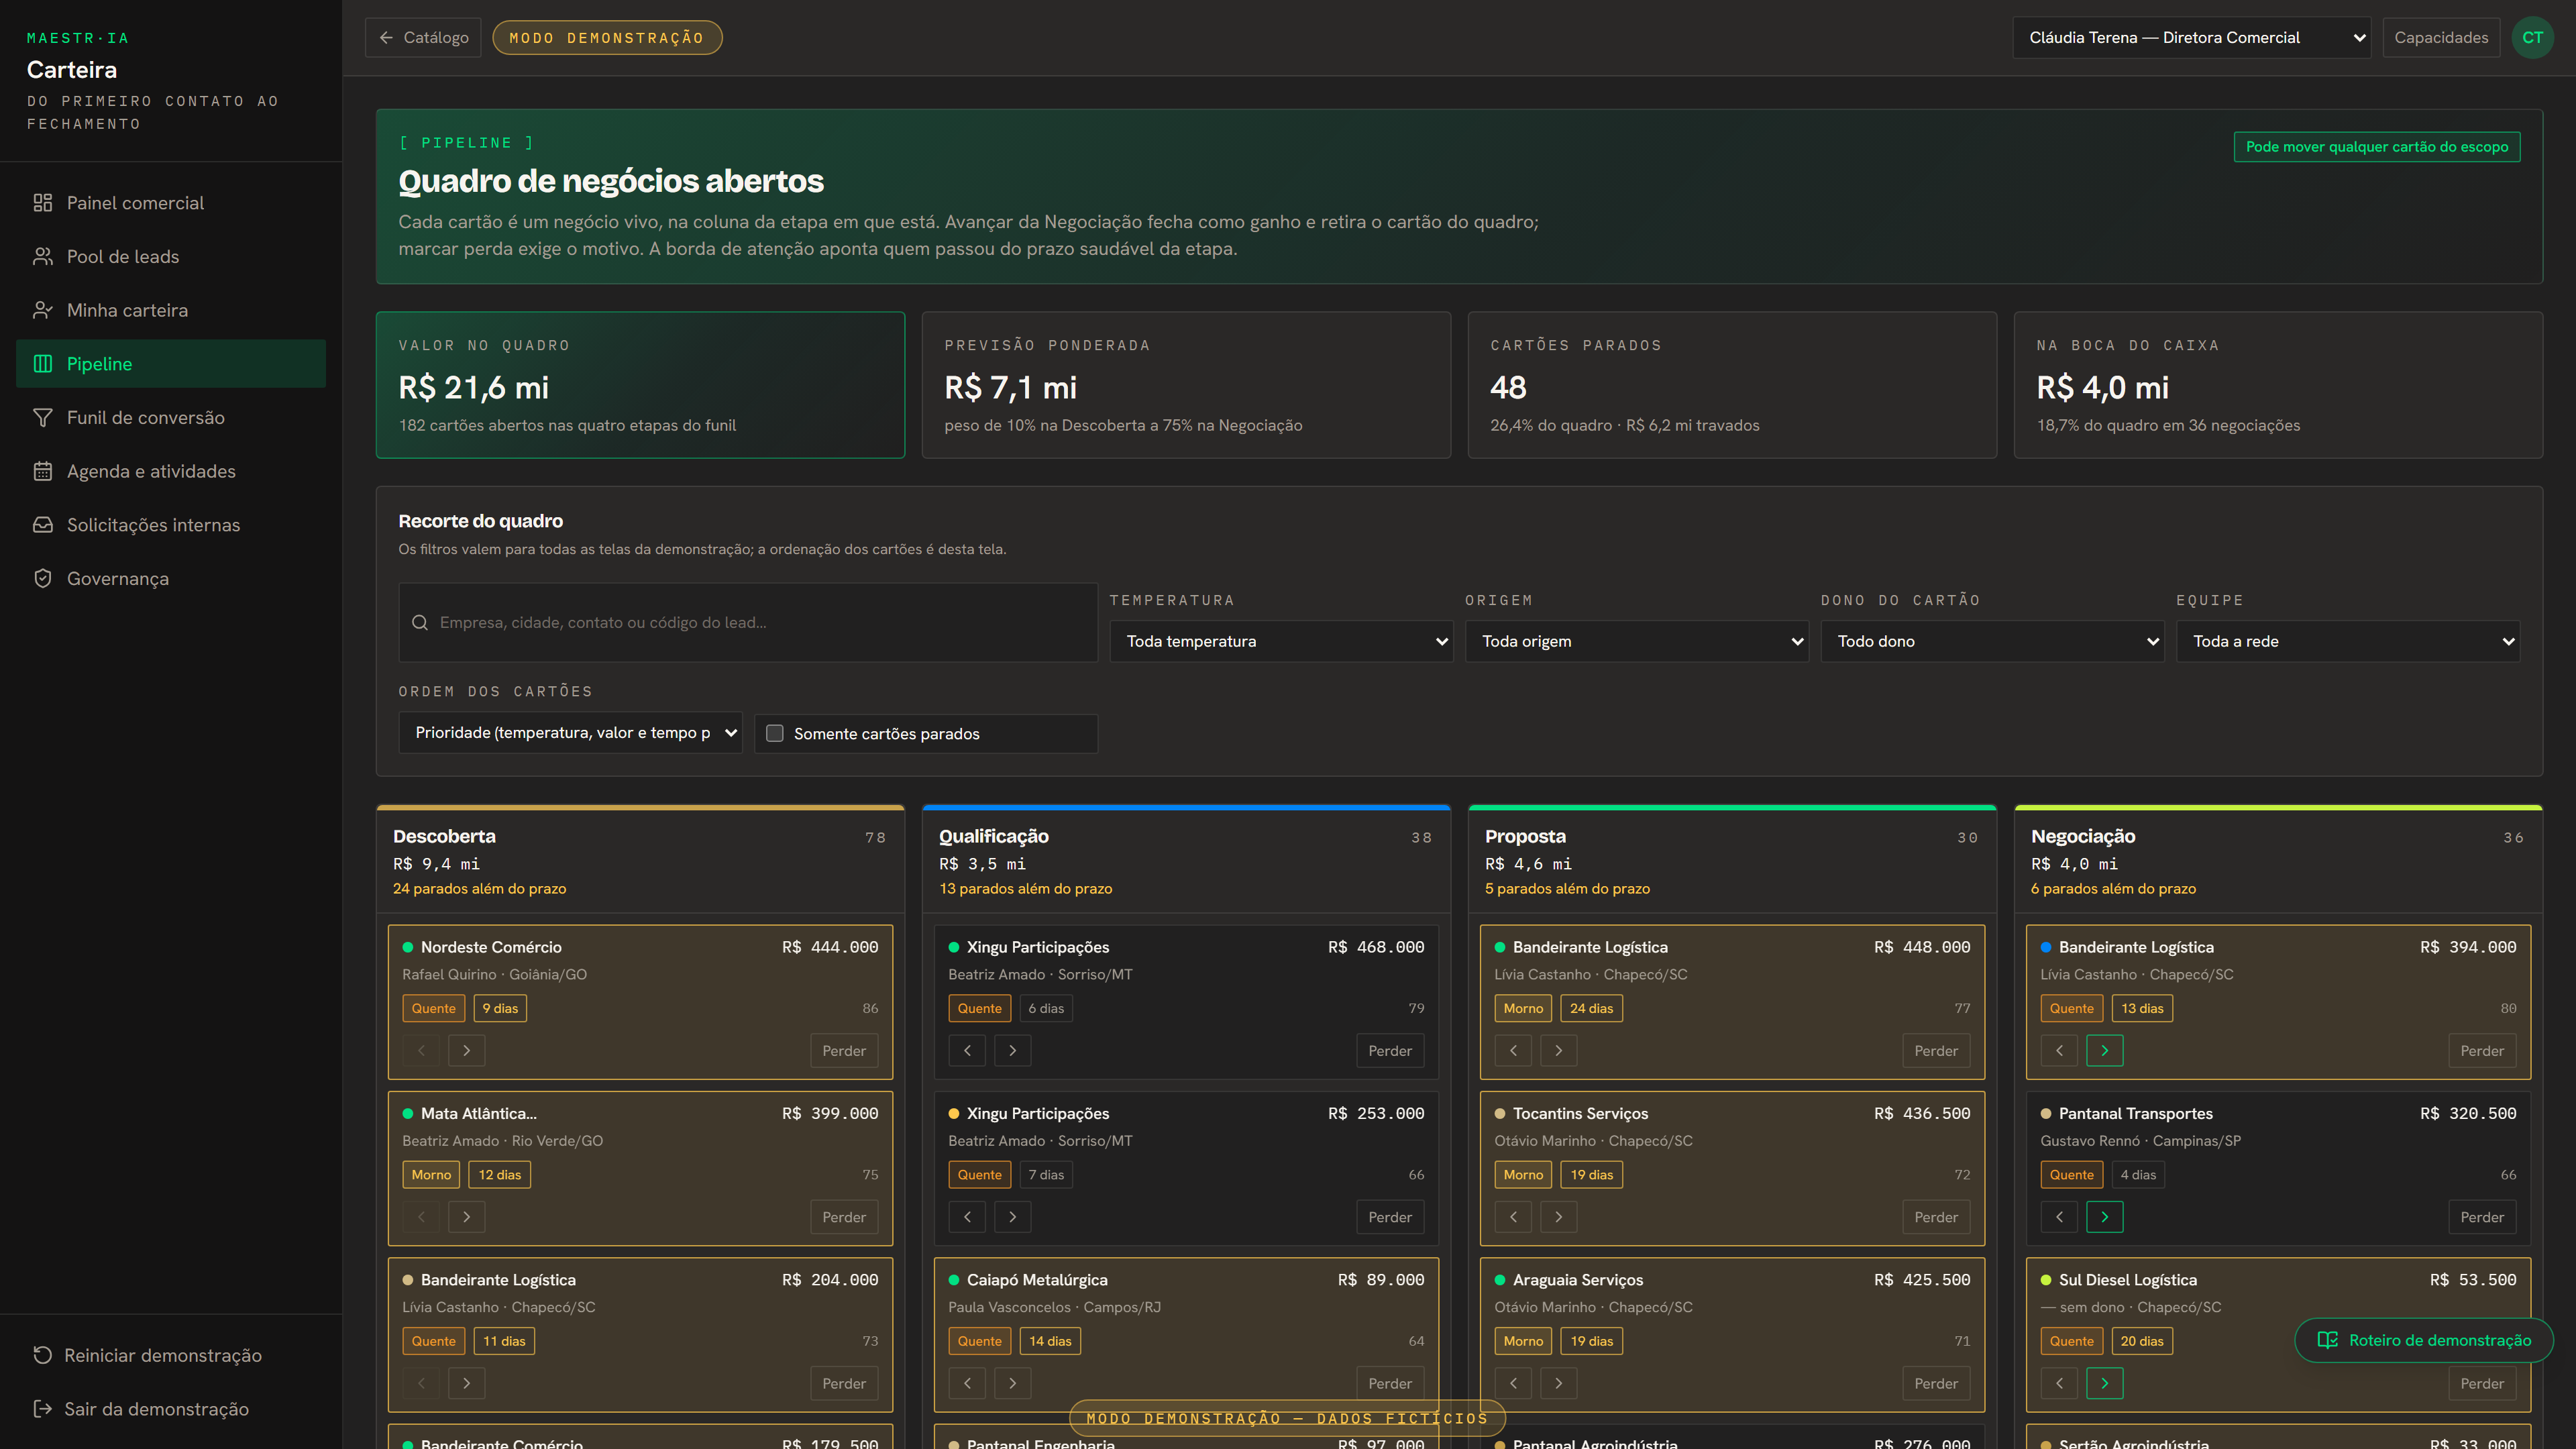
Task: Click the Na boca do caixa summary card
Action: [2278, 385]
